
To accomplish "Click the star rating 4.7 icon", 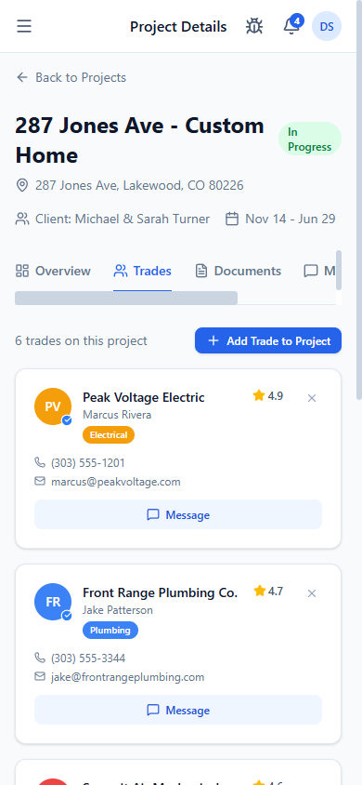I will [259, 592].
